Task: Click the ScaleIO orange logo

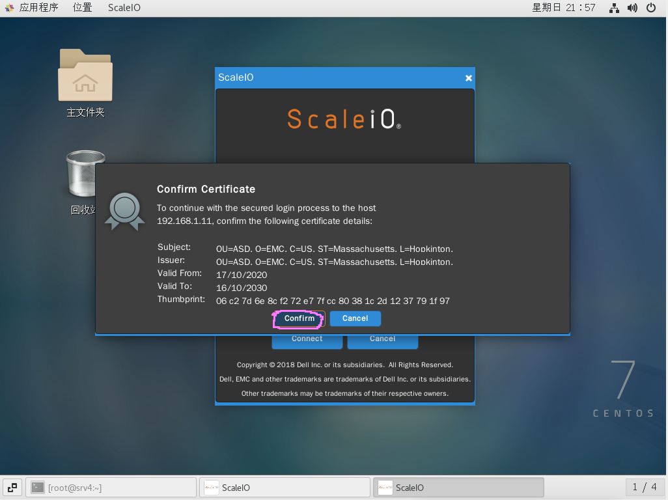Action: coord(344,119)
